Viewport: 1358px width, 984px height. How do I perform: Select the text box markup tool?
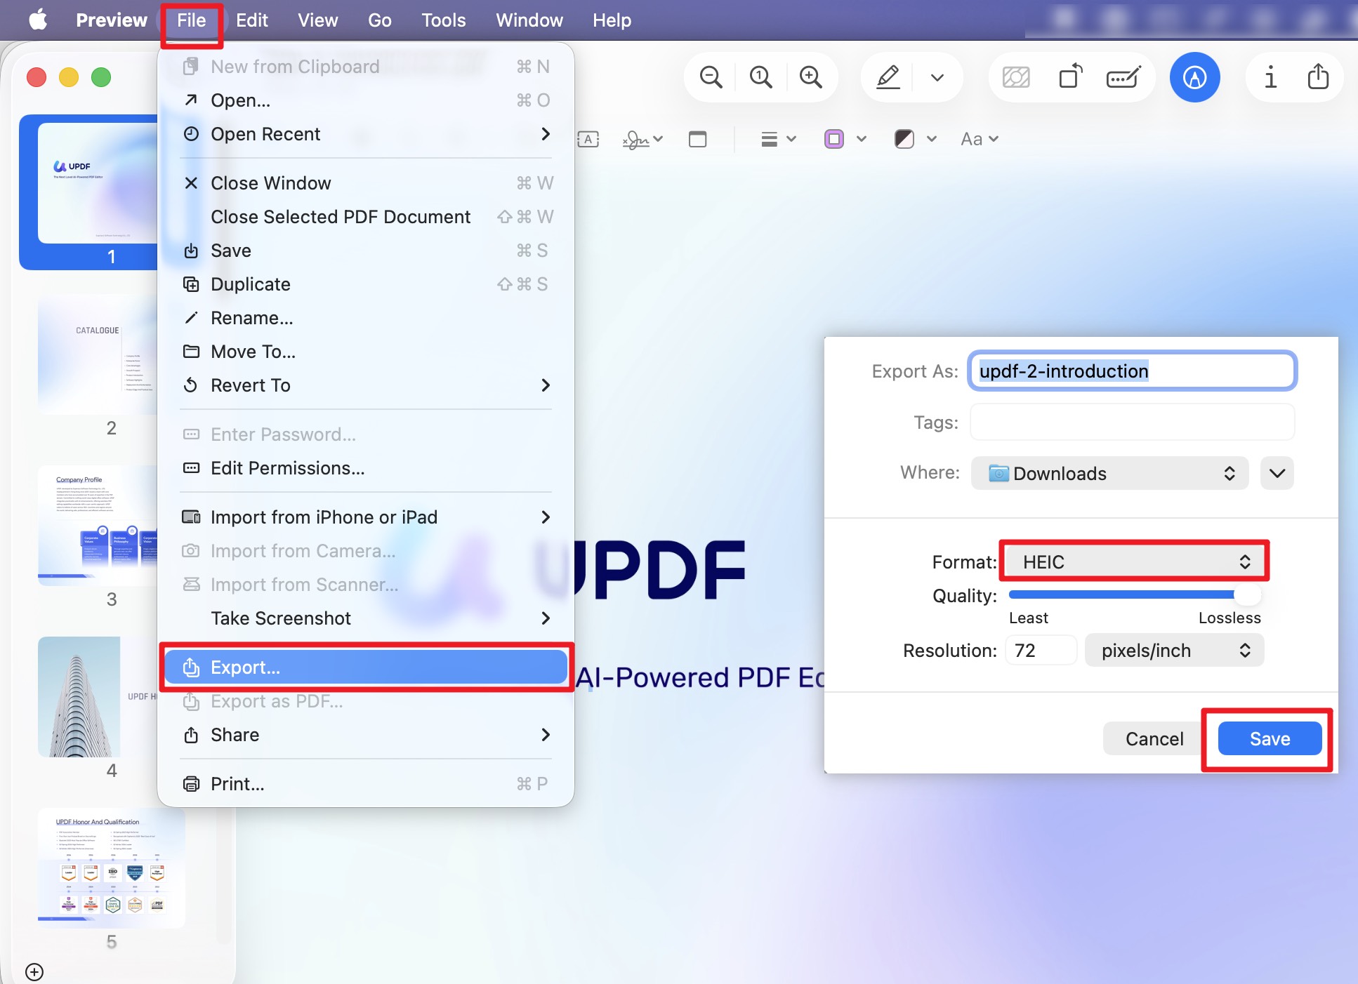(x=588, y=139)
